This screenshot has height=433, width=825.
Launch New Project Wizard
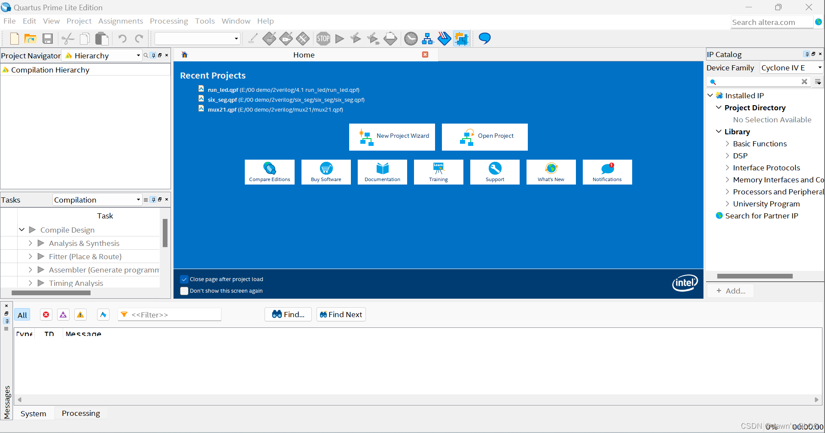392,137
